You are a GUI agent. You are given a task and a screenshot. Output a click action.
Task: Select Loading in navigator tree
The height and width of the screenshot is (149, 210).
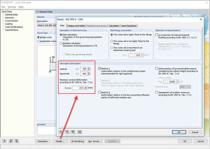point(9,24)
